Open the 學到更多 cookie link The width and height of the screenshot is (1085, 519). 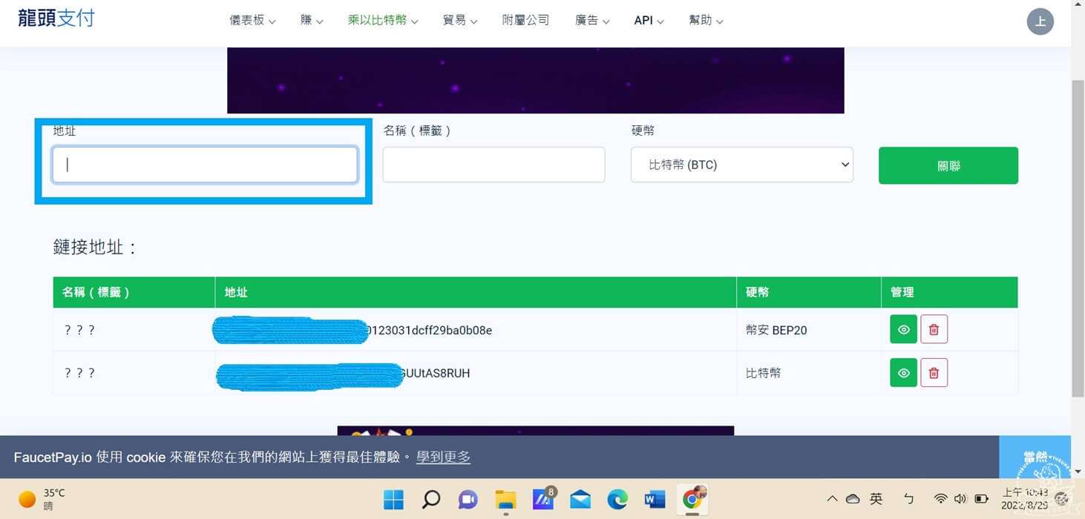[443, 457]
